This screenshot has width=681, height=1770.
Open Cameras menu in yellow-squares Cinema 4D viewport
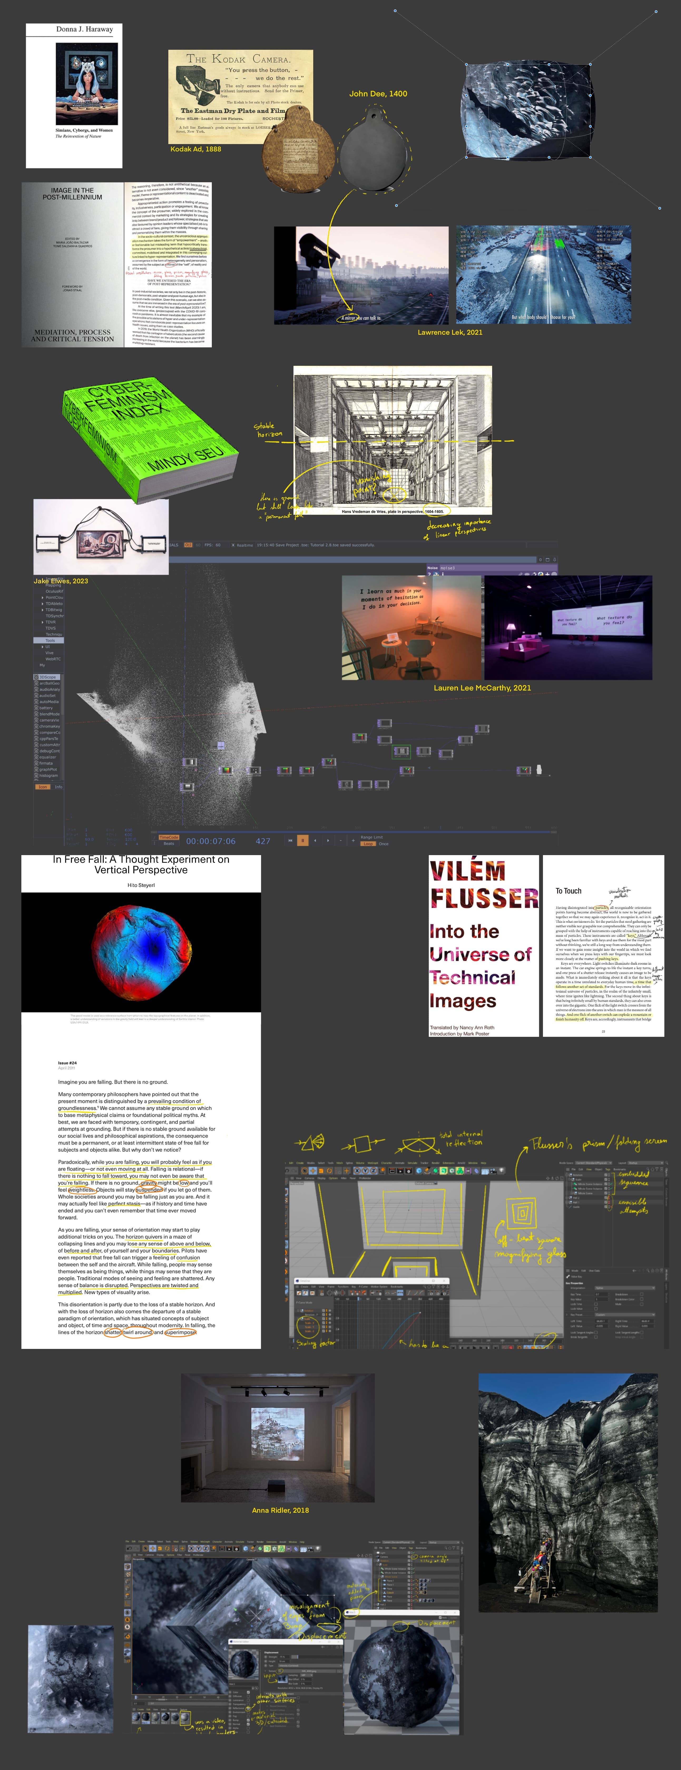tap(309, 1179)
